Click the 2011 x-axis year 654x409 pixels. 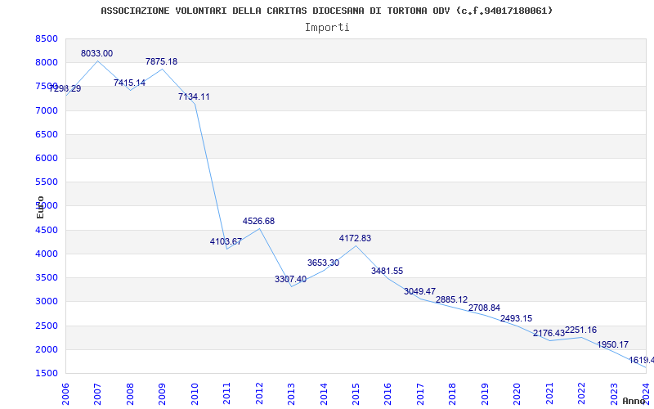click(226, 394)
